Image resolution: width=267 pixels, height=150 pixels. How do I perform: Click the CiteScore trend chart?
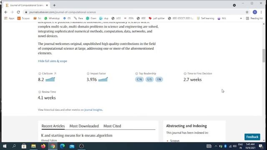[x=50, y=80]
